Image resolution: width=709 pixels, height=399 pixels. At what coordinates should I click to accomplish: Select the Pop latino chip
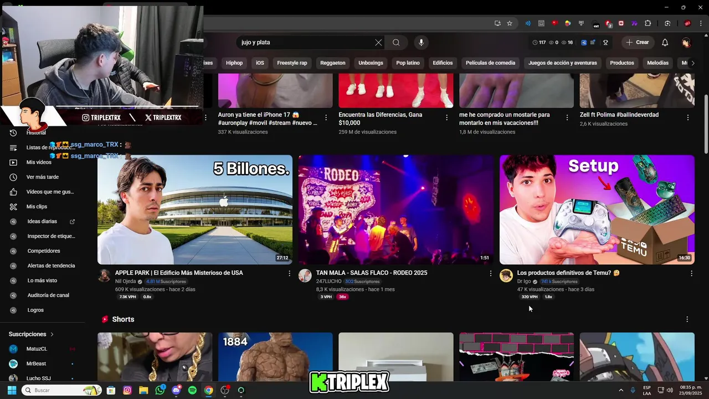coord(408,63)
